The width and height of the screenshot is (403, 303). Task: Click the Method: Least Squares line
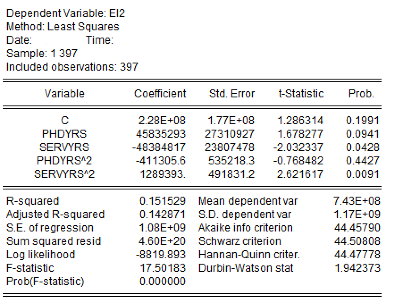(x=63, y=27)
